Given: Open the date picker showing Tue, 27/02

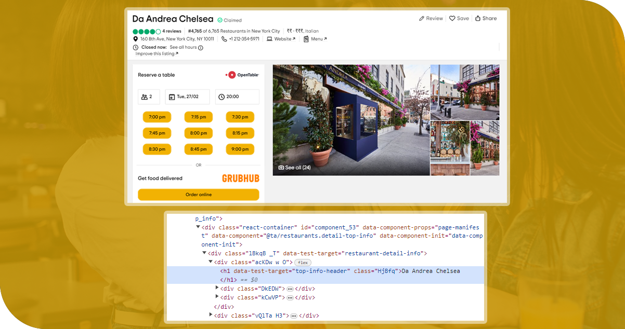Looking at the screenshot, I should point(187,97).
